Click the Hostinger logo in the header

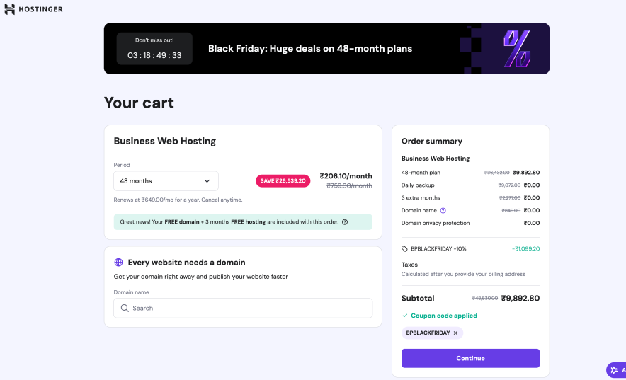pyautogui.click(x=33, y=9)
